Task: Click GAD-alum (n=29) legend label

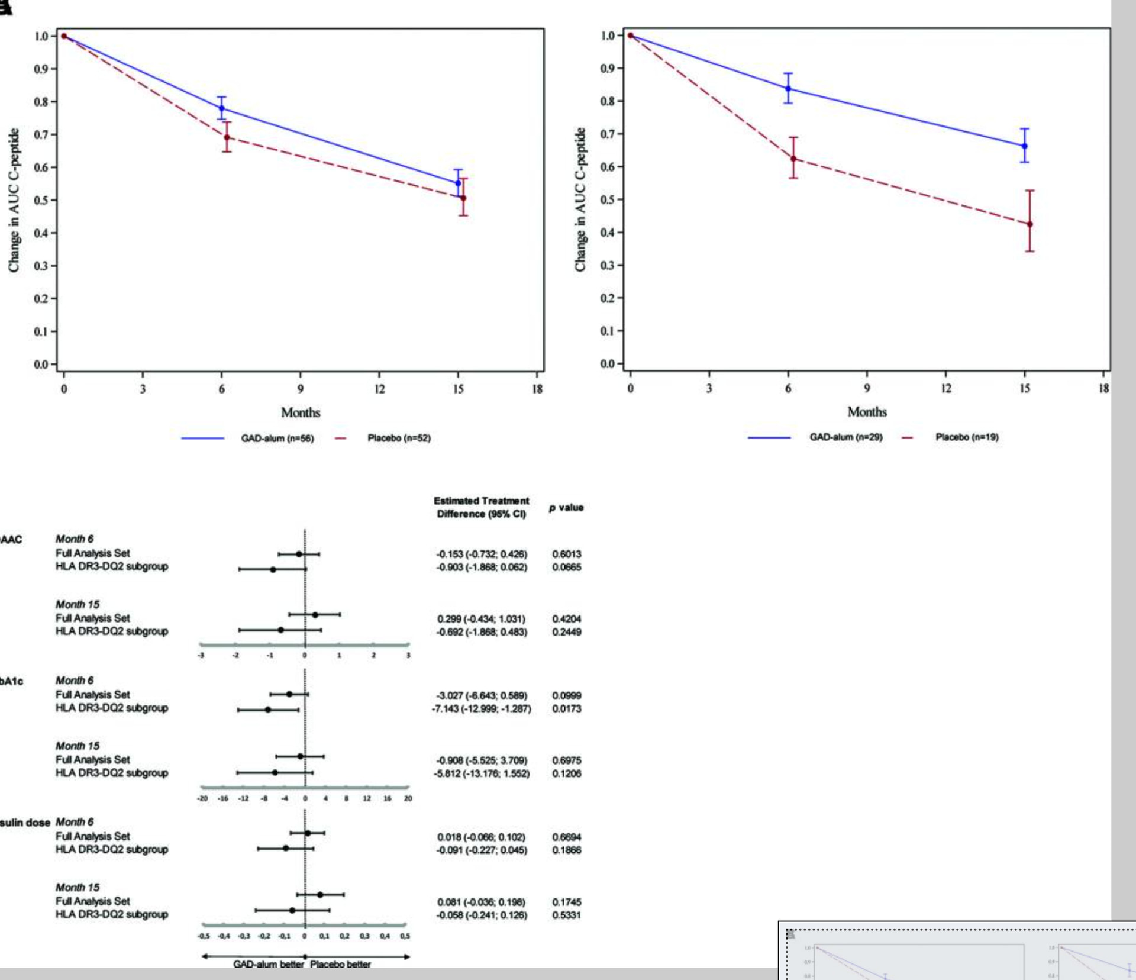Action: [x=845, y=437]
